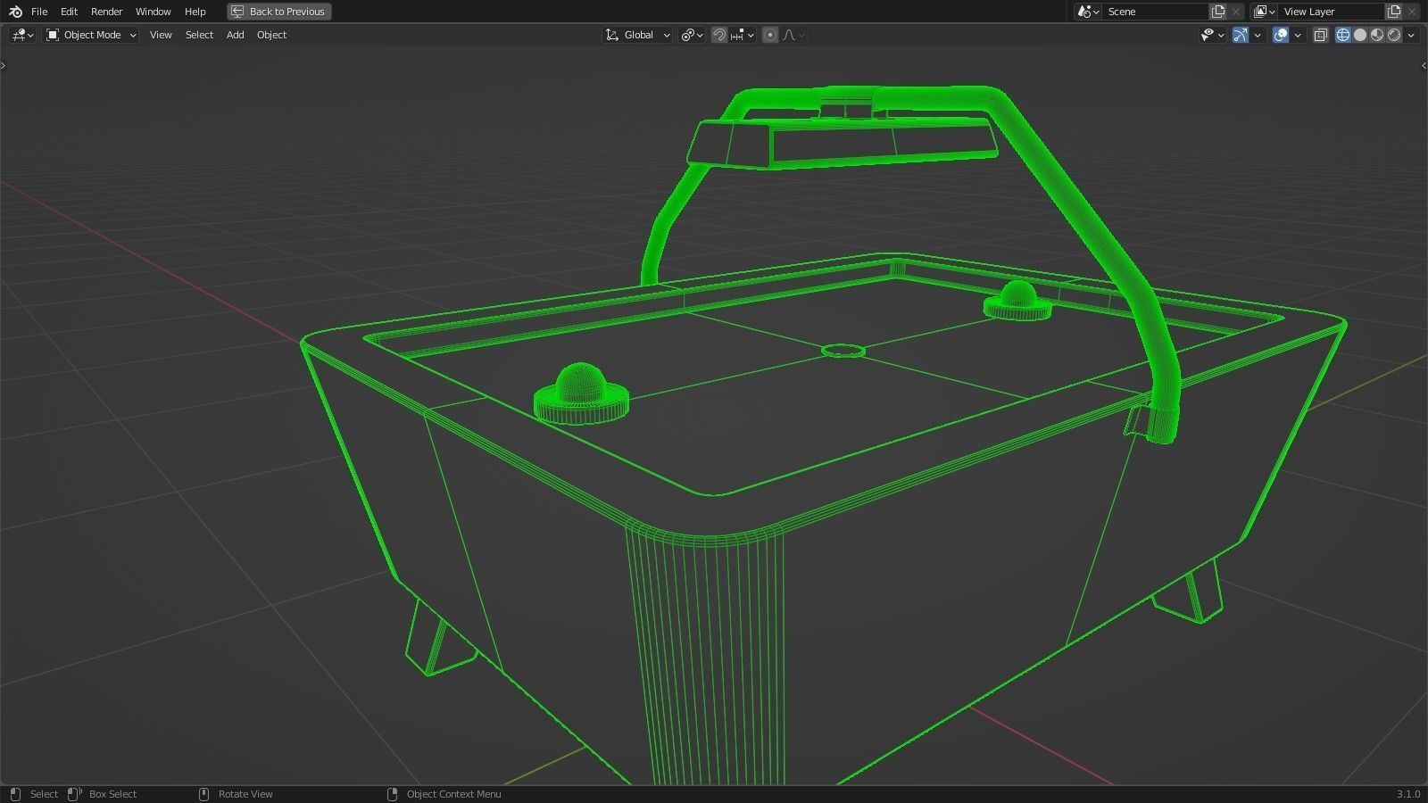Screen dimensions: 1428x803
Task: Open the transform pivot point dropdown
Action: pos(690,35)
